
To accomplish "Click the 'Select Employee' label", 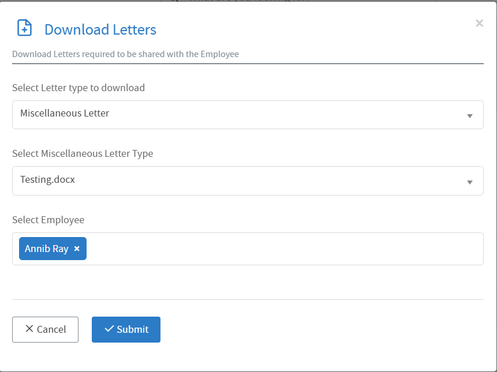I will click(48, 220).
